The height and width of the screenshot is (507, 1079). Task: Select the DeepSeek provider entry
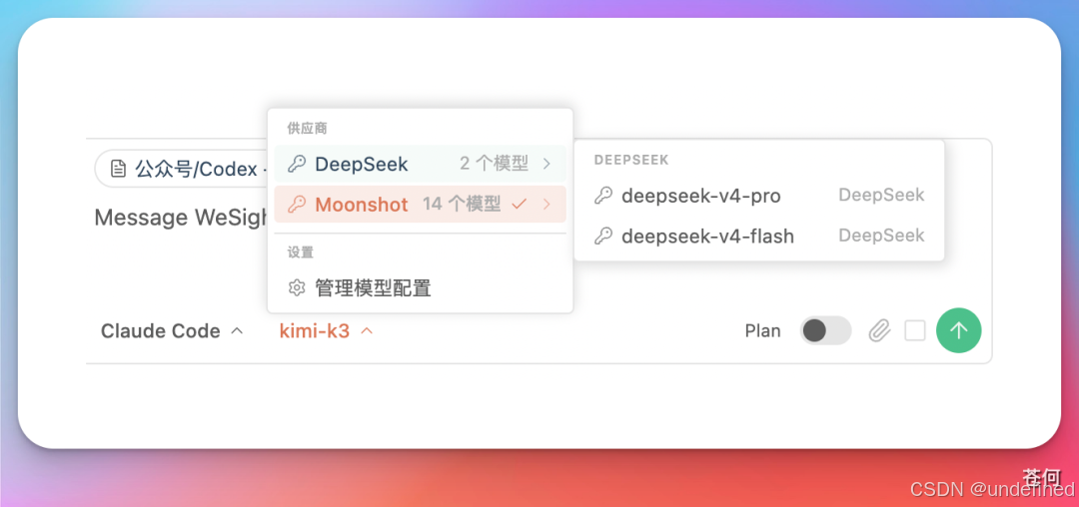[420, 164]
